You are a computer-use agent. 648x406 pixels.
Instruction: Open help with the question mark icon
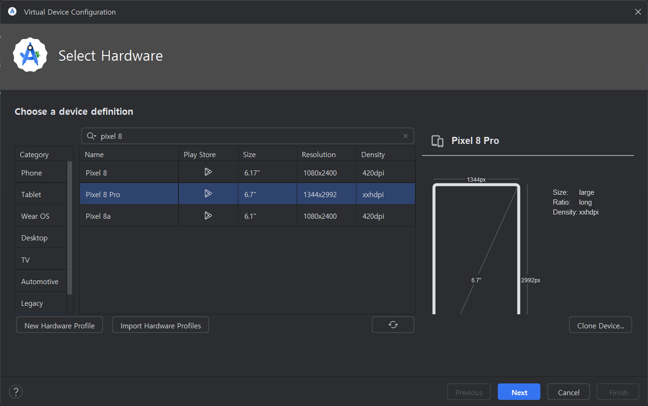(16, 391)
